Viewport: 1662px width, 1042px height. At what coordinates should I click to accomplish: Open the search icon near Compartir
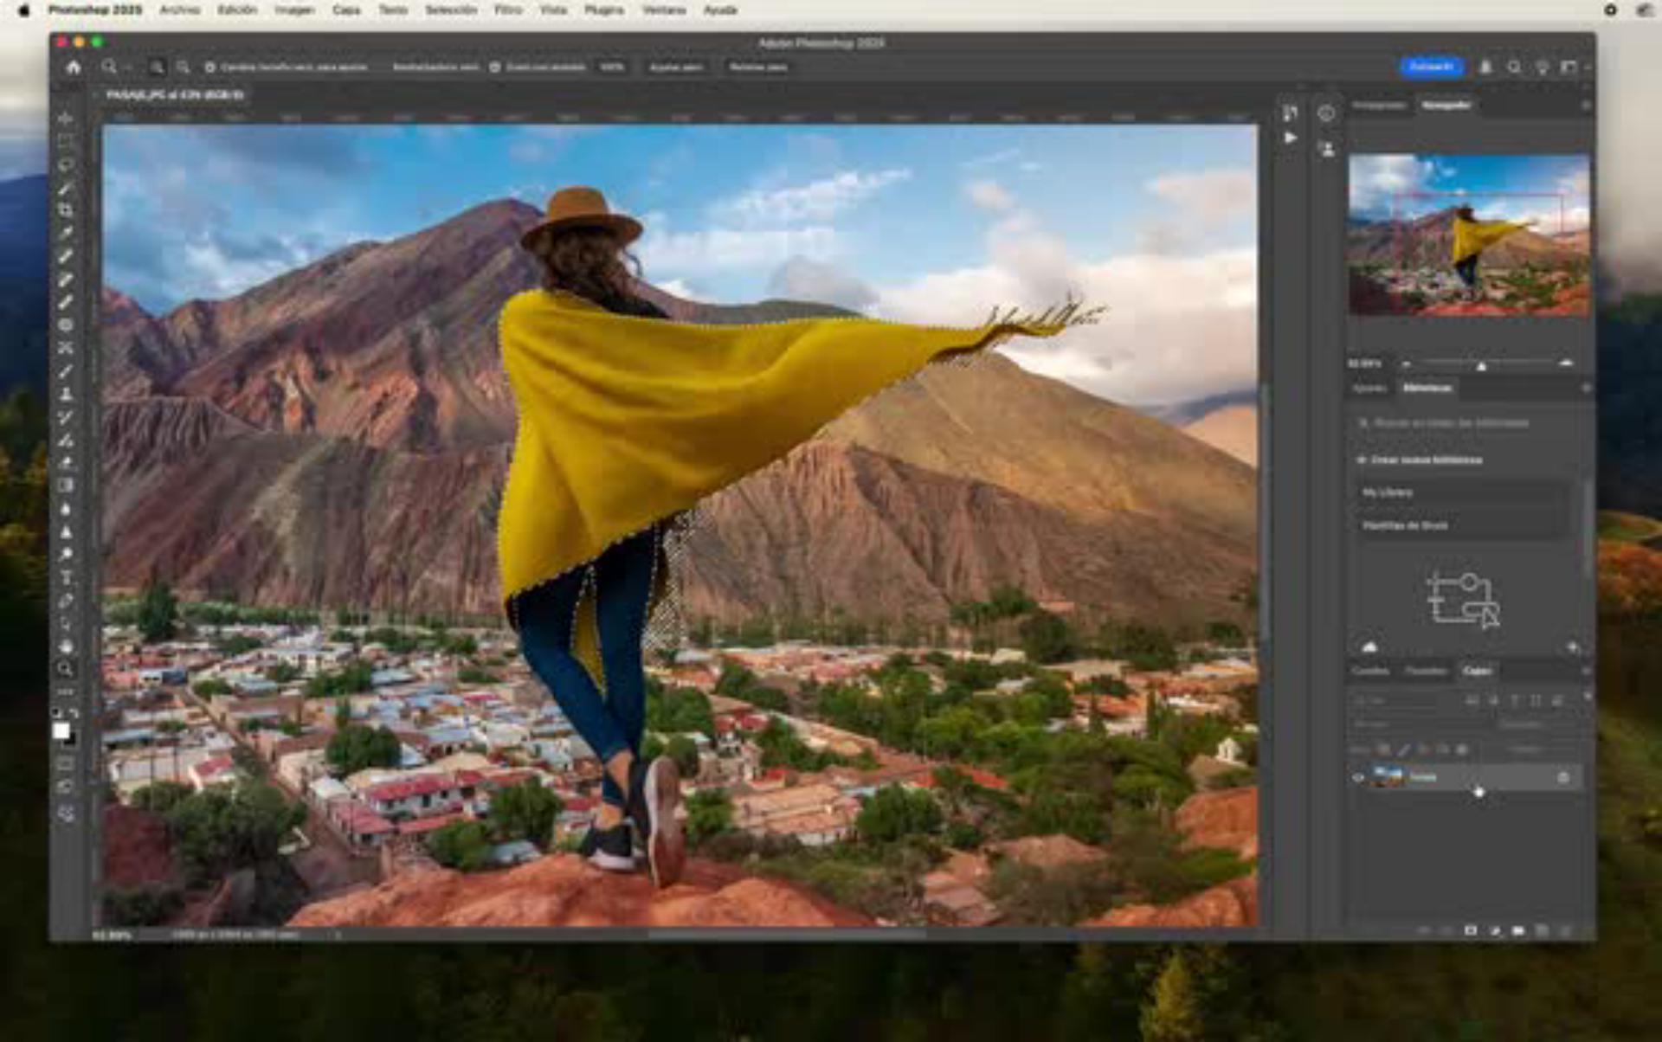click(x=1514, y=68)
